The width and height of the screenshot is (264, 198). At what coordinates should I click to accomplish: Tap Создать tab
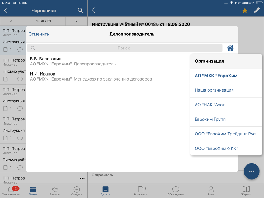point(77,191)
